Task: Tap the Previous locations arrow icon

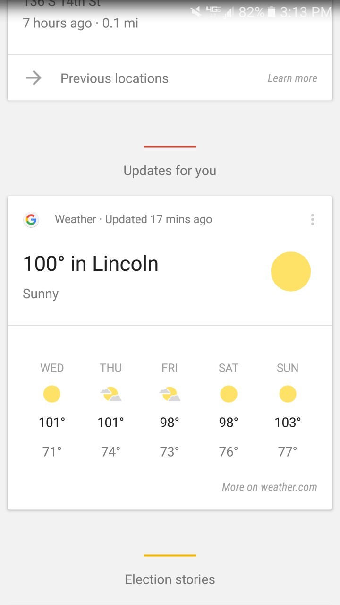Action: (x=34, y=78)
